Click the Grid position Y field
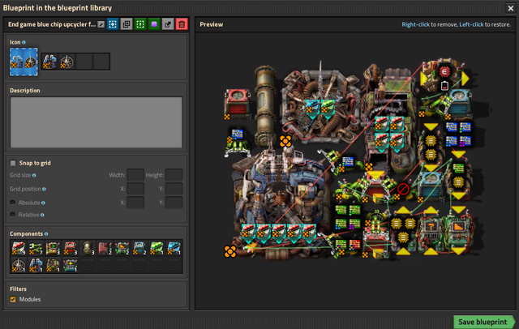The width and height of the screenshot is (519, 329). 174,189
